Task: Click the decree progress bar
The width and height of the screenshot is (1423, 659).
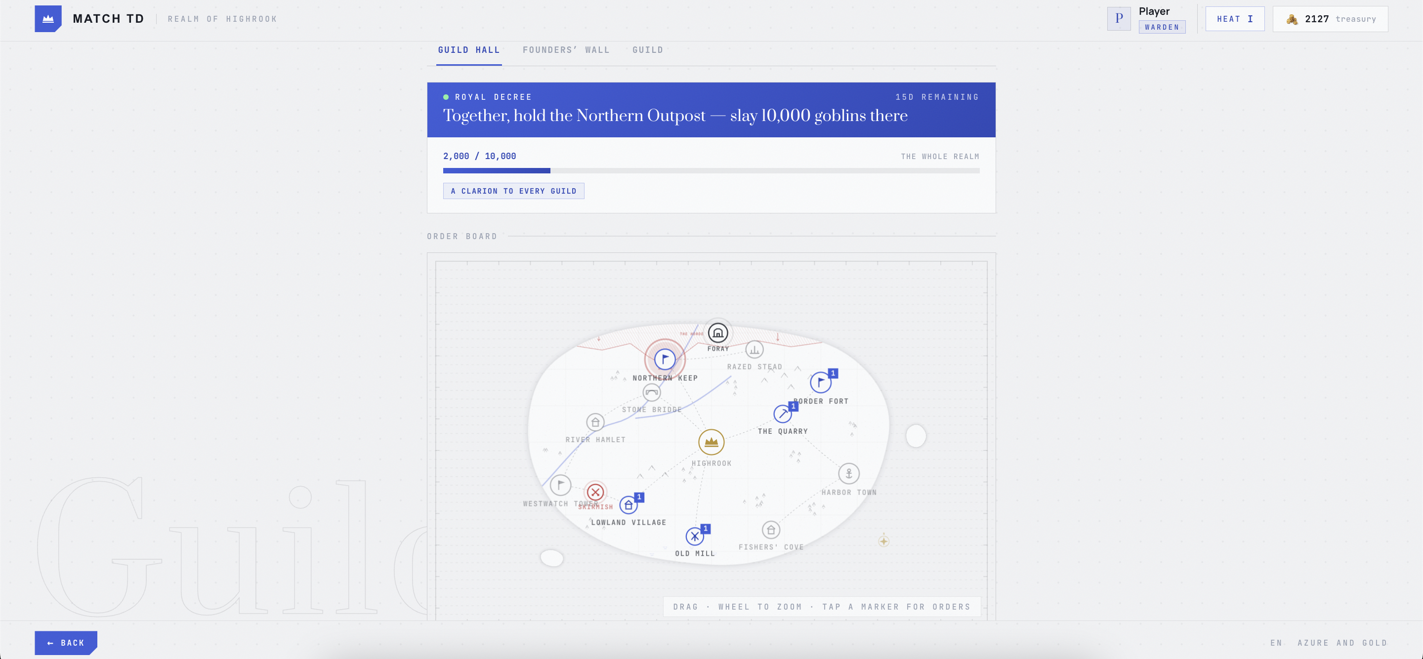Action: pyautogui.click(x=711, y=171)
